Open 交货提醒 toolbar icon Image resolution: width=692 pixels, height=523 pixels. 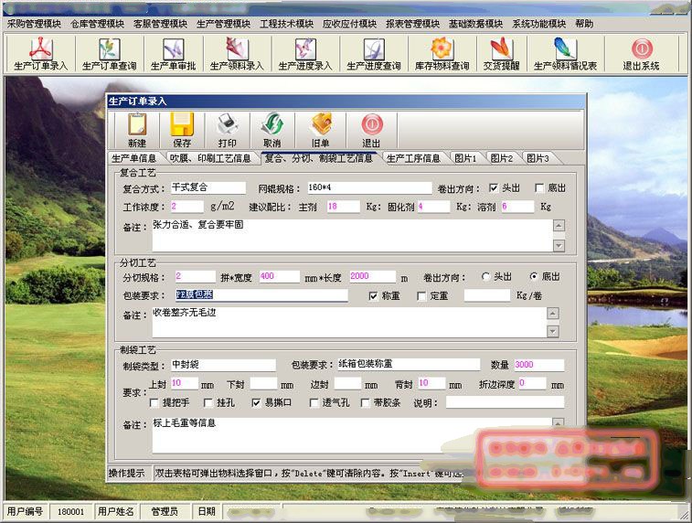[501, 54]
